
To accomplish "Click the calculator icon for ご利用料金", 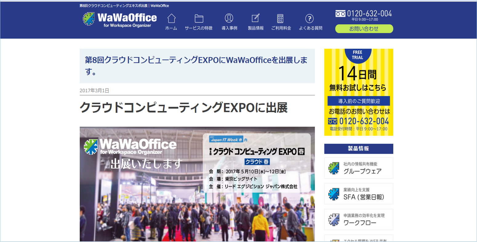I will click(x=280, y=18).
